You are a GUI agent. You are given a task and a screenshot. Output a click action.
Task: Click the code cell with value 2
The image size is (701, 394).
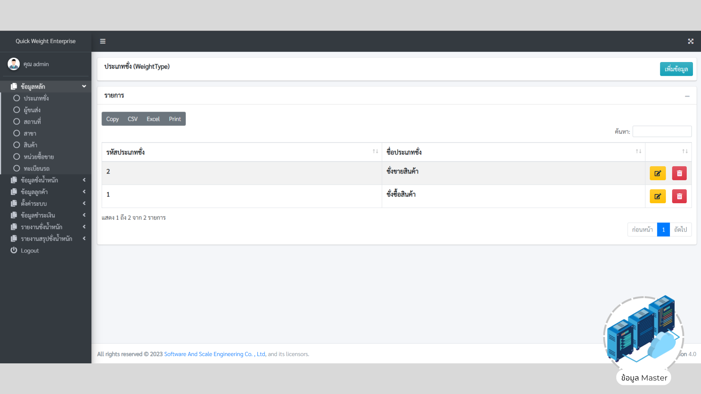pos(242,173)
